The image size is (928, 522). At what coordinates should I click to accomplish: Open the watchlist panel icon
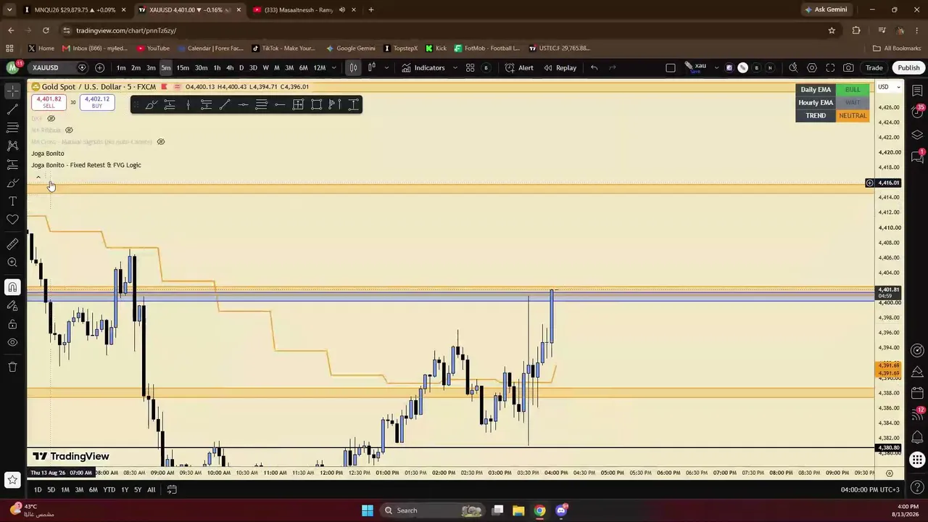917,91
